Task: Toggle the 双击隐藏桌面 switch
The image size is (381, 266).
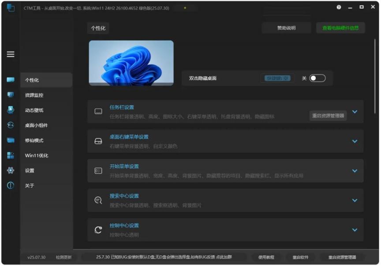Action: tap(317, 78)
